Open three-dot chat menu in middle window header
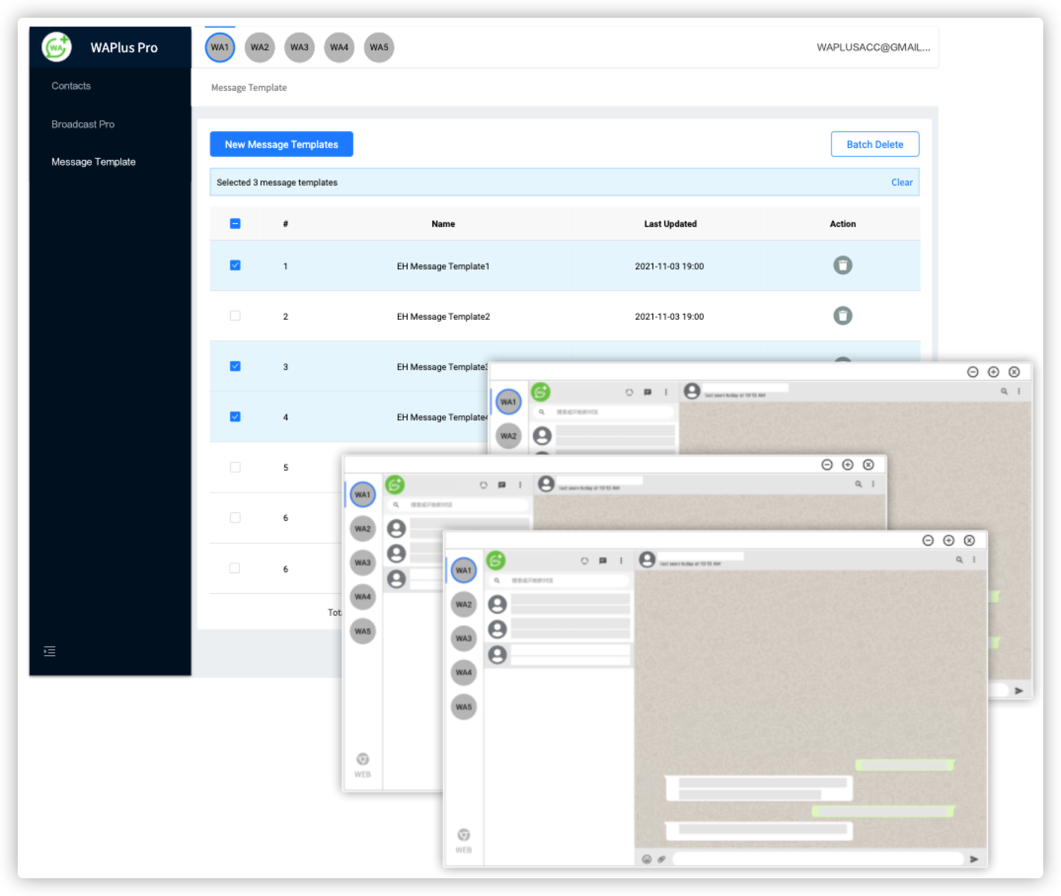Image resolution: width=1061 pixels, height=896 pixels. click(x=872, y=484)
